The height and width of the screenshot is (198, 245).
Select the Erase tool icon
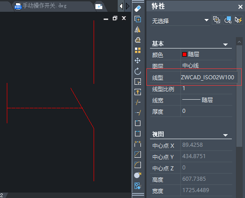[x=138, y=9]
